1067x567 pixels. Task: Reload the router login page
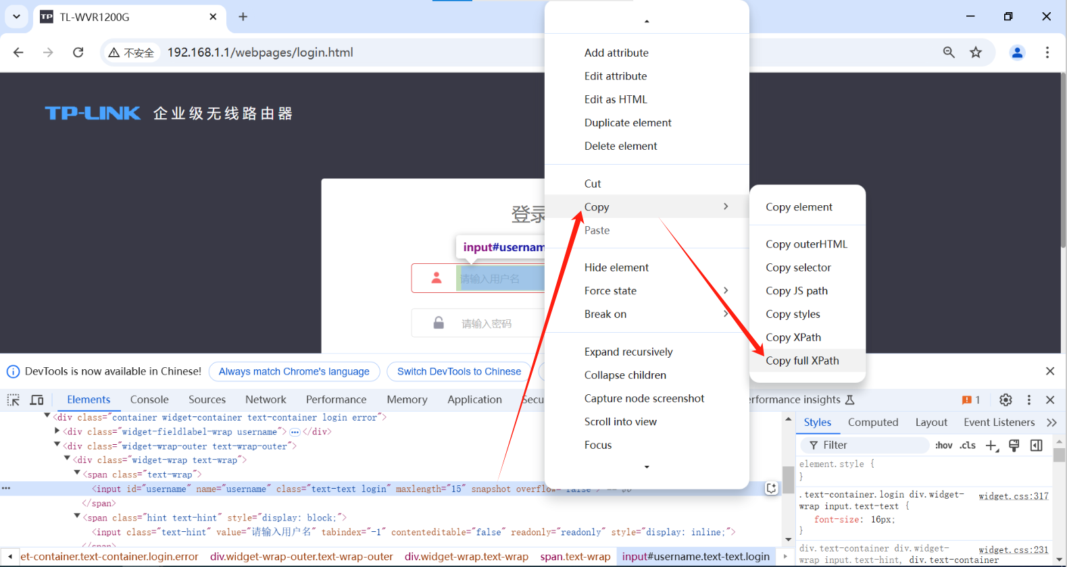78,53
